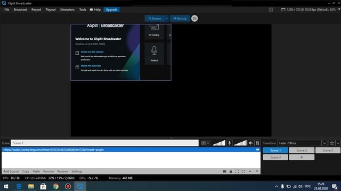Adjust the microphone volume level bars
Image resolution: width=341 pixels, height=191 pixels.
(219, 143)
